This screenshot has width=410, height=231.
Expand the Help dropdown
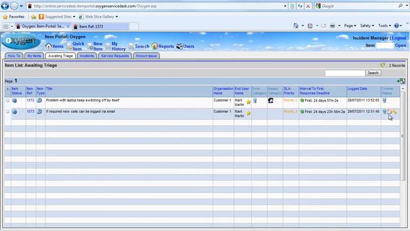coord(401,26)
